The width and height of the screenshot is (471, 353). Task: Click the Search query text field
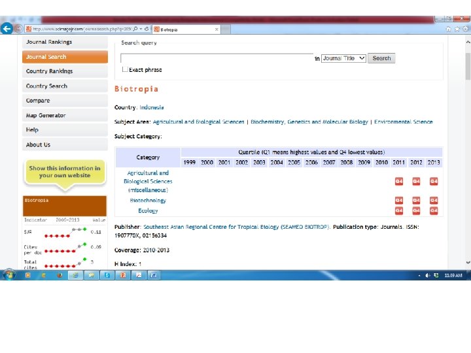point(217,58)
